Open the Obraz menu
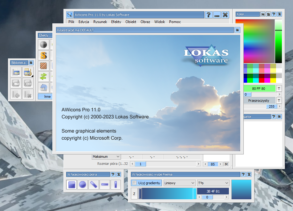293x211 pixels. [145, 22]
